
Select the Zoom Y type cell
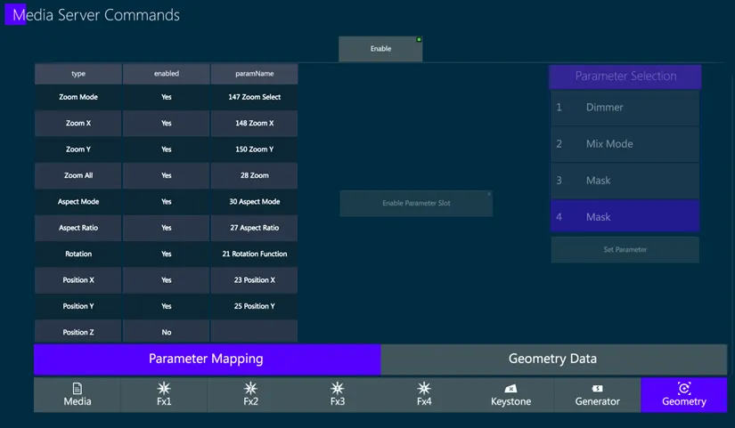point(78,149)
